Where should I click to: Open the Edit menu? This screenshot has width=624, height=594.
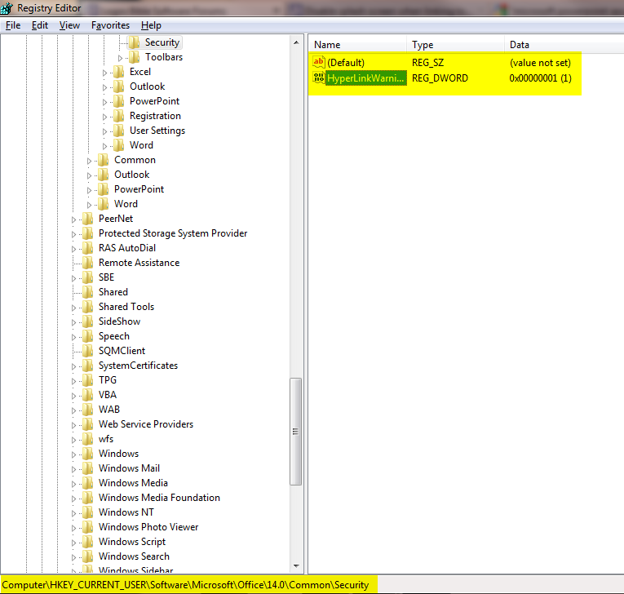point(40,25)
